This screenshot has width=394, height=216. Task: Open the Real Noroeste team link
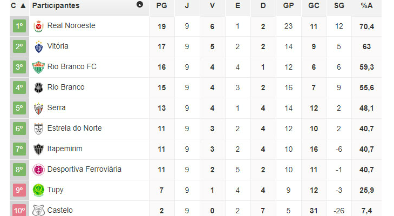(x=71, y=26)
